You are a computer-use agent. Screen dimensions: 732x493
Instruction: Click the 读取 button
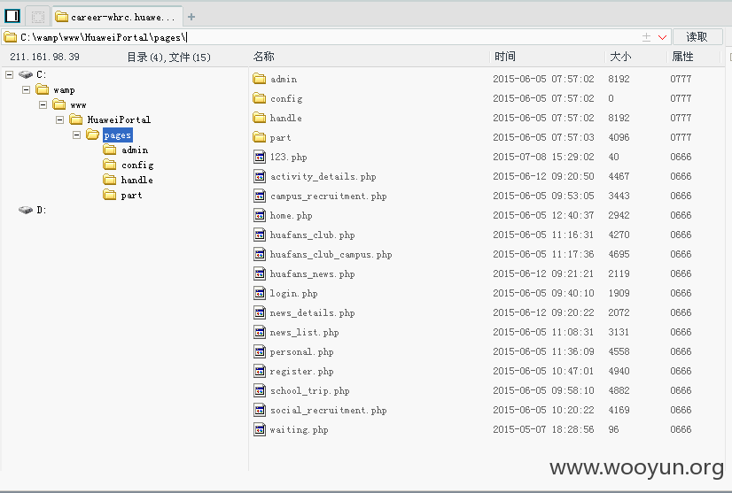697,37
